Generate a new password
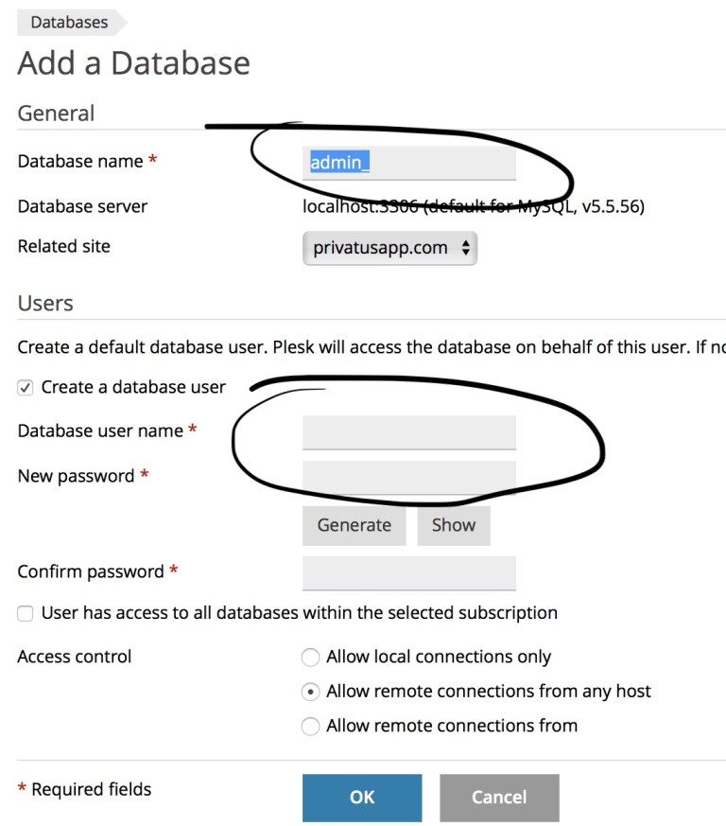This screenshot has height=826, width=726. coord(354,525)
